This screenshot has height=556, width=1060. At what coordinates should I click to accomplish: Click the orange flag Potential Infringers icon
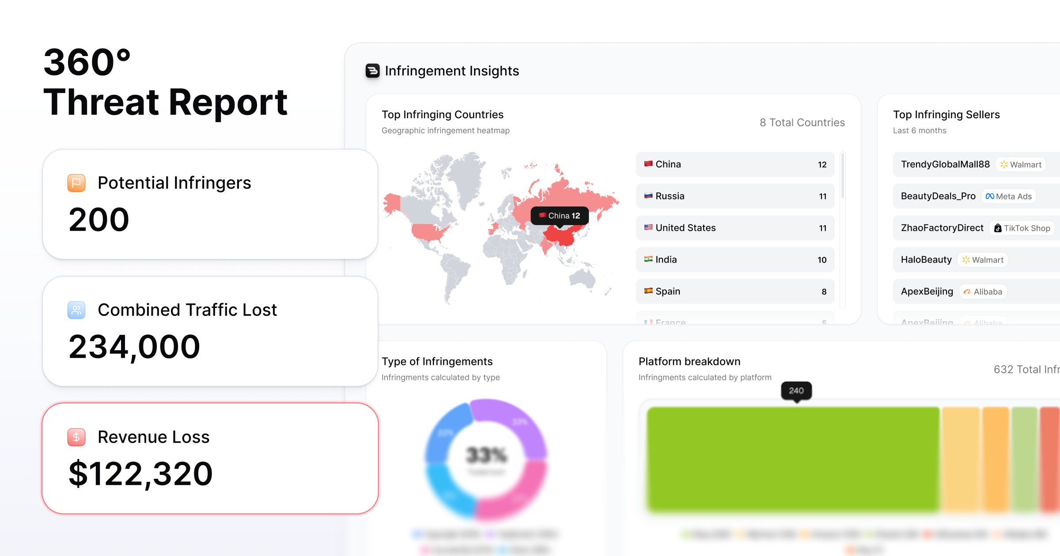tap(76, 183)
